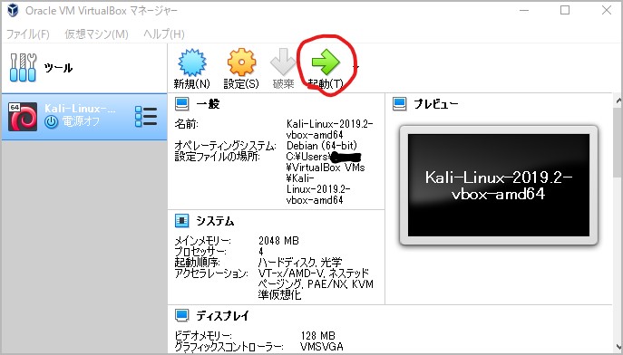Click the プレビュー section header text
This screenshot has width=623, height=355.
click(x=437, y=104)
